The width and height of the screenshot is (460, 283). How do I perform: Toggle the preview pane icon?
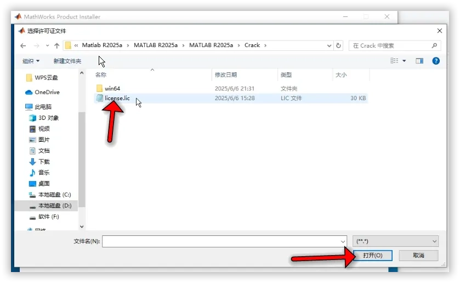click(x=419, y=61)
